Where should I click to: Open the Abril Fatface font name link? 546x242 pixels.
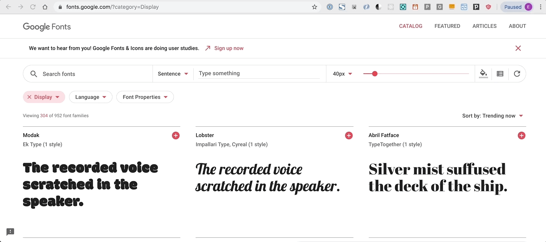pos(384,135)
